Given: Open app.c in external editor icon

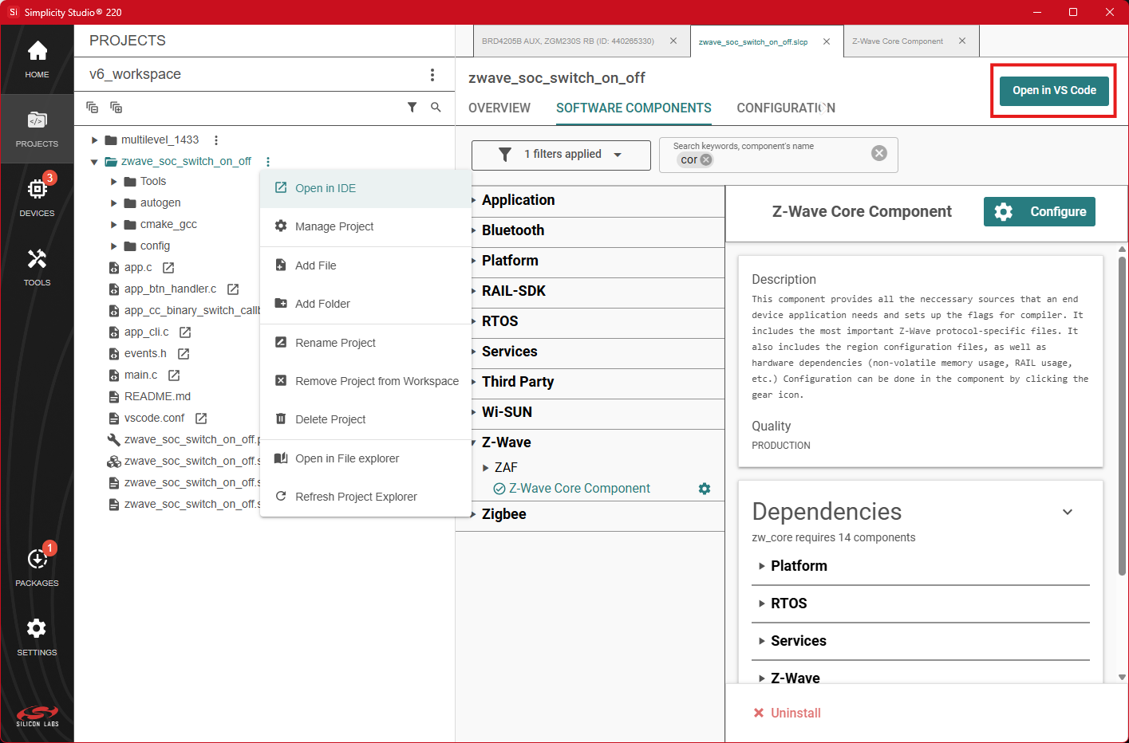Looking at the screenshot, I should (168, 268).
